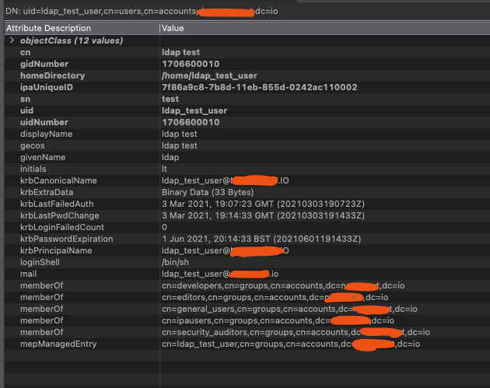Select the krbLastFailedAuth attribute name
This screenshot has height=388, width=490.
tap(57, 204)
